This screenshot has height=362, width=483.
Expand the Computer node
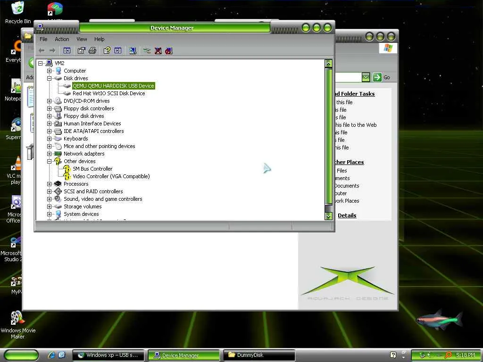tap(49, 71)
